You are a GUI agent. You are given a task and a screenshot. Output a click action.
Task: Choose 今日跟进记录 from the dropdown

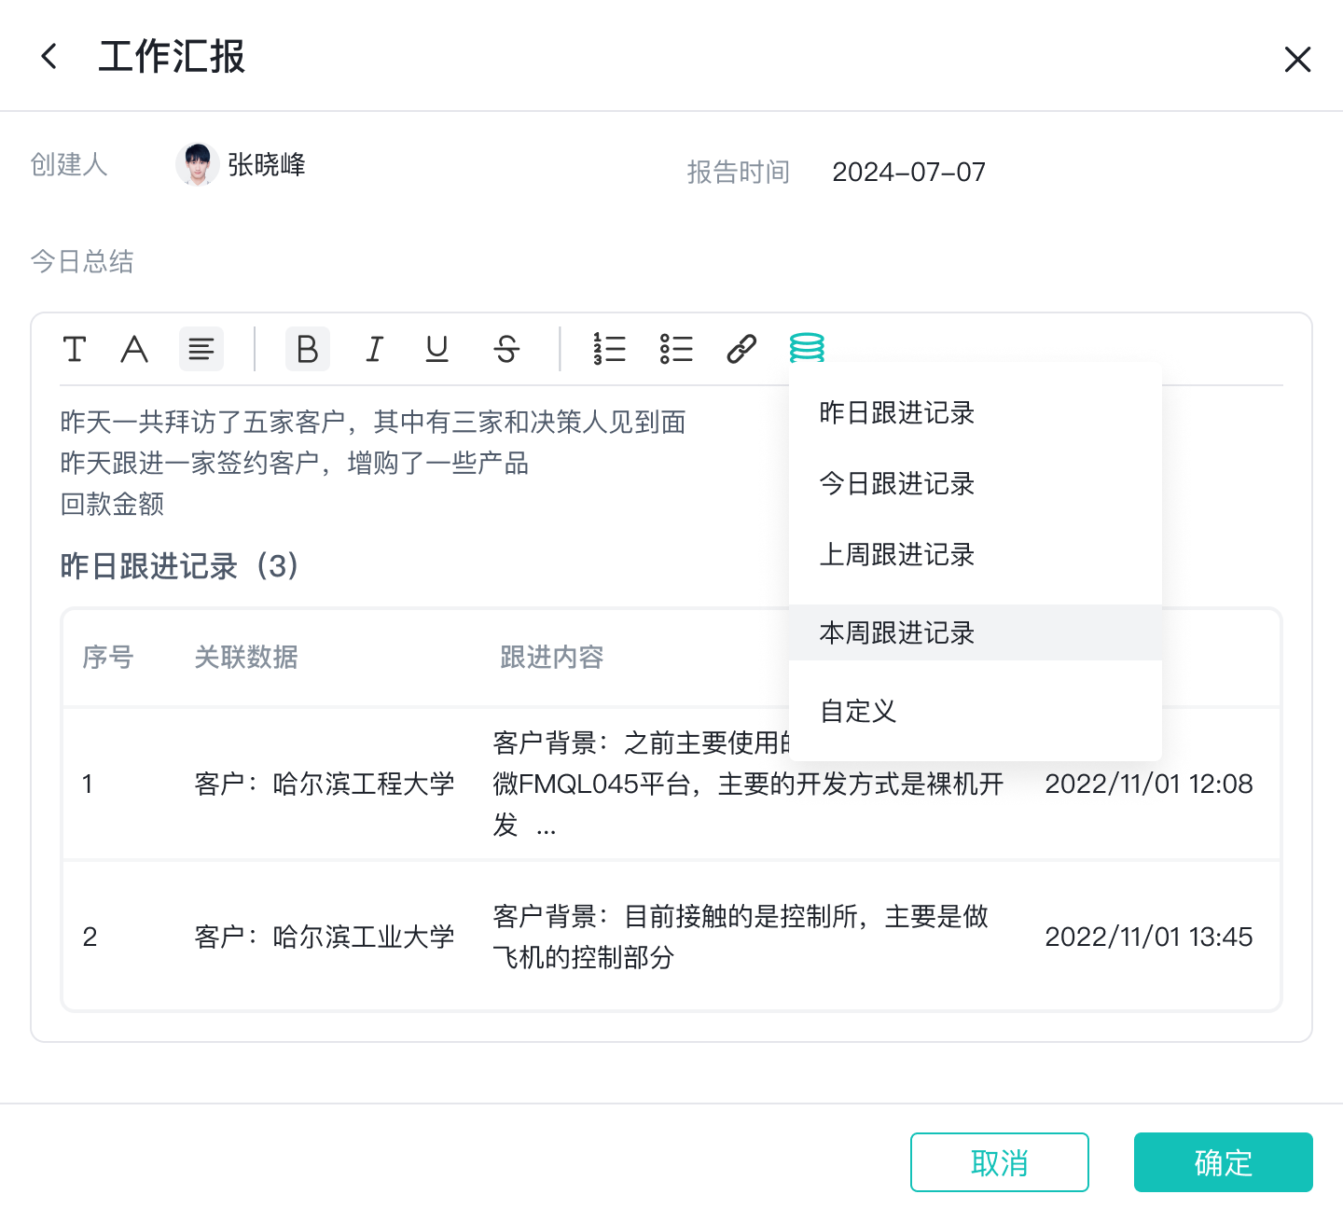point(896,484)
